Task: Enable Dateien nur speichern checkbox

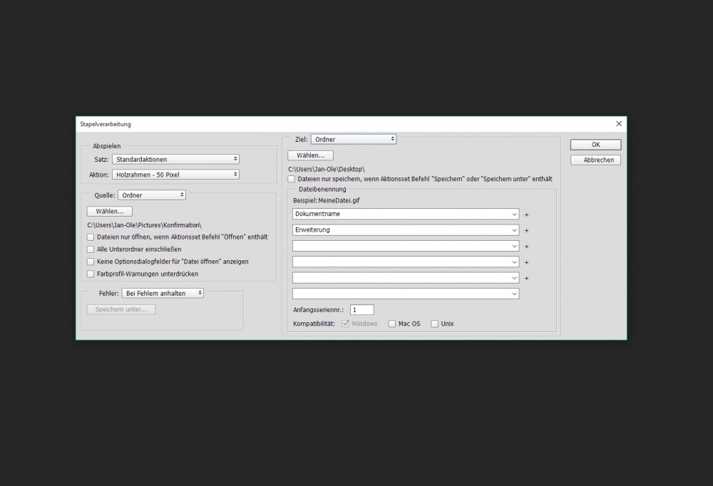Action: pyautogui.click(x=292, y=179)
